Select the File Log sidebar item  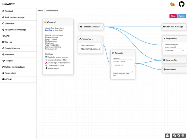pos(18,42)
